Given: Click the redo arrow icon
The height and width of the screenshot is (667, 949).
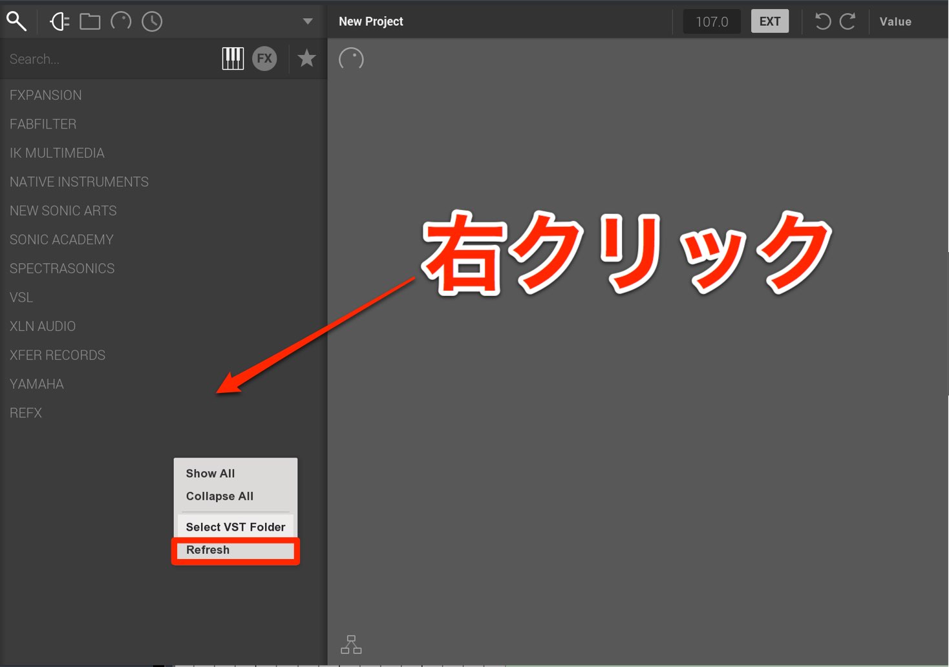Looking at the screenshot, I should click(x=848, y=21).
